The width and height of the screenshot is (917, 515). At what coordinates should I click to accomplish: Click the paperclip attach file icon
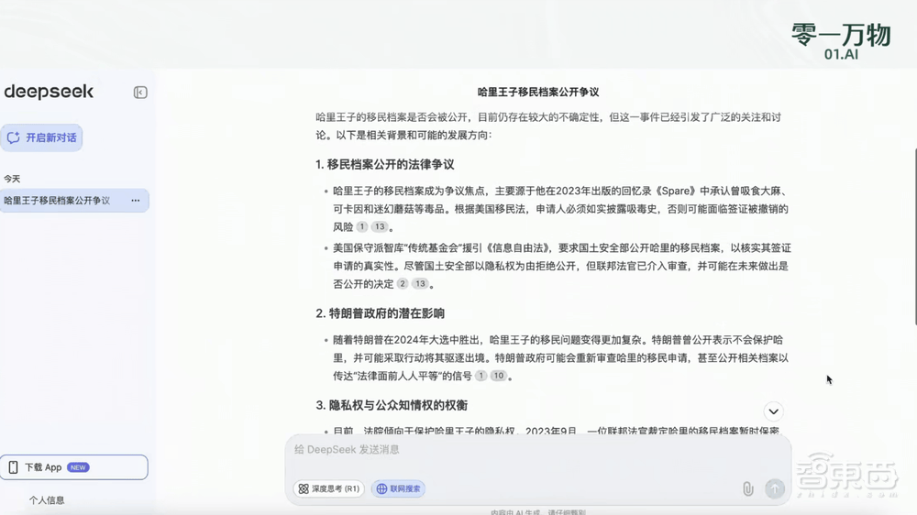(748, 488)
